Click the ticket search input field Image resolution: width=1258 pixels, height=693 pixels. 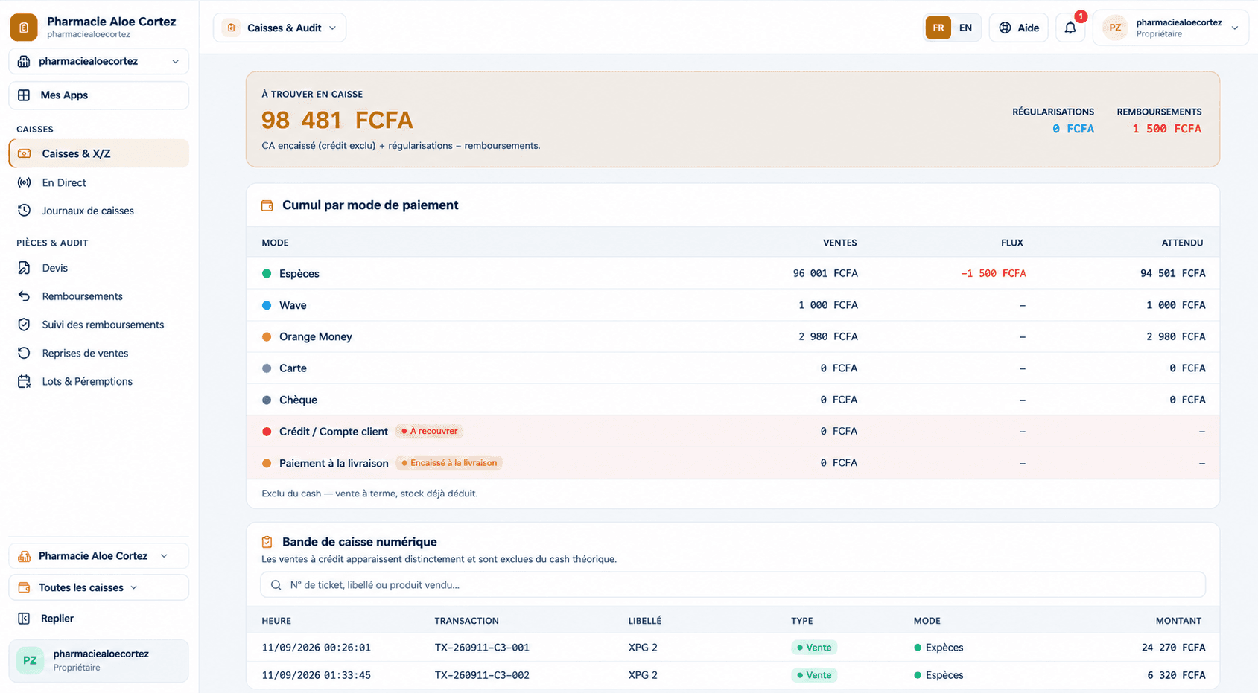(x=733, y=585)
